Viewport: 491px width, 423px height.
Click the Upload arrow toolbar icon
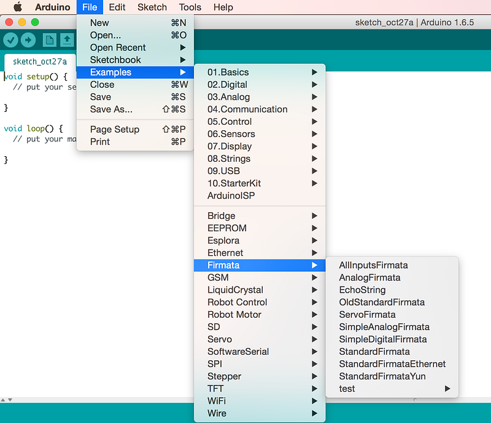point(28,40)
